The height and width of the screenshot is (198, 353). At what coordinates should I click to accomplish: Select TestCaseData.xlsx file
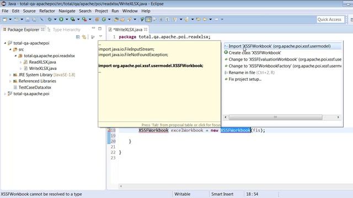[35, 87]
